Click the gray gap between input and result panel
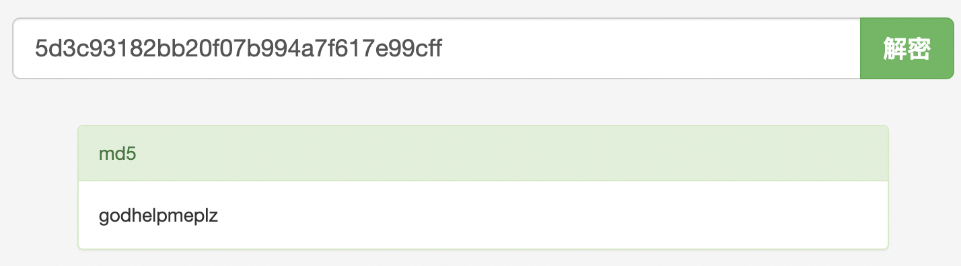 click(481, 102)
